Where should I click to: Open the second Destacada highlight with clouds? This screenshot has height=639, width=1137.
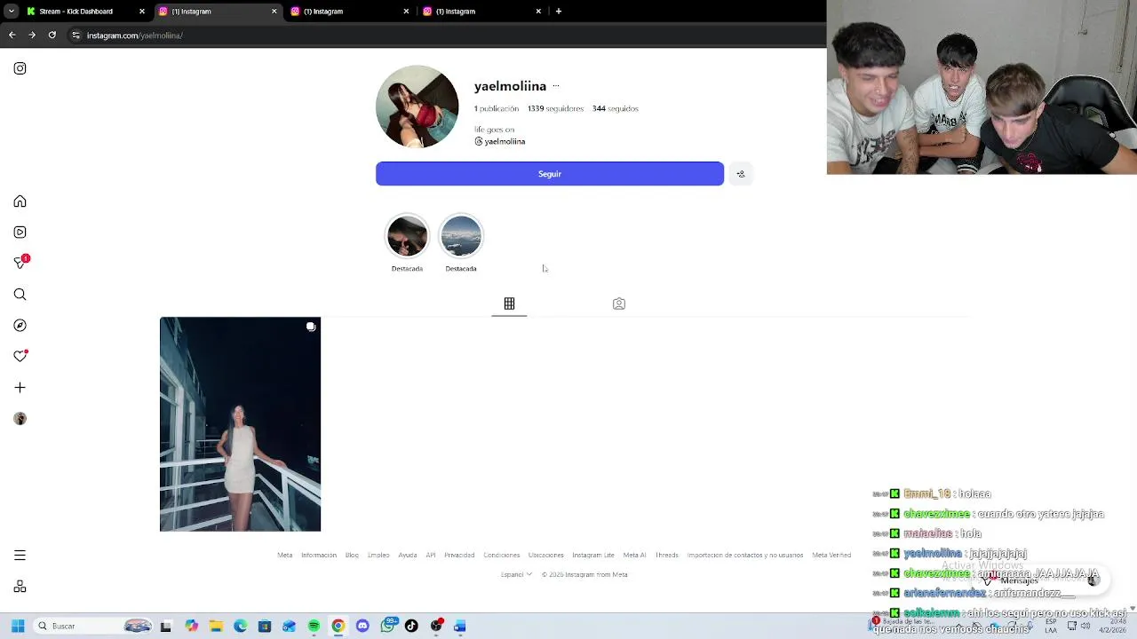click(461, 236)
